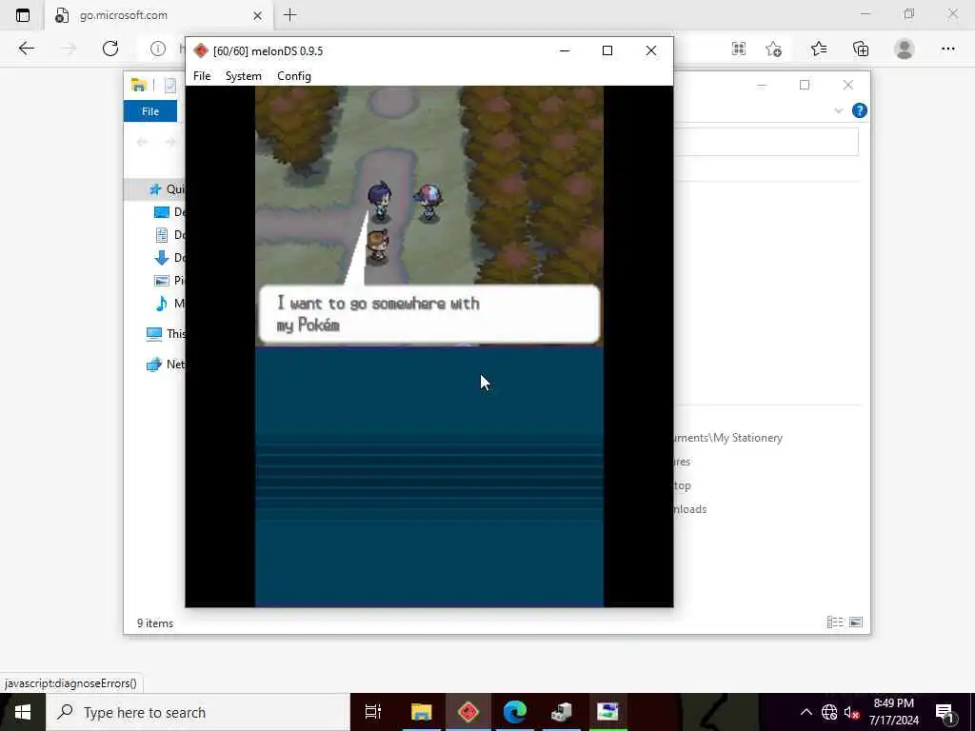Select Documents in Explorer navigation pane
The width and height of the screenshot is (975, 731).
[x=169, y=235]
